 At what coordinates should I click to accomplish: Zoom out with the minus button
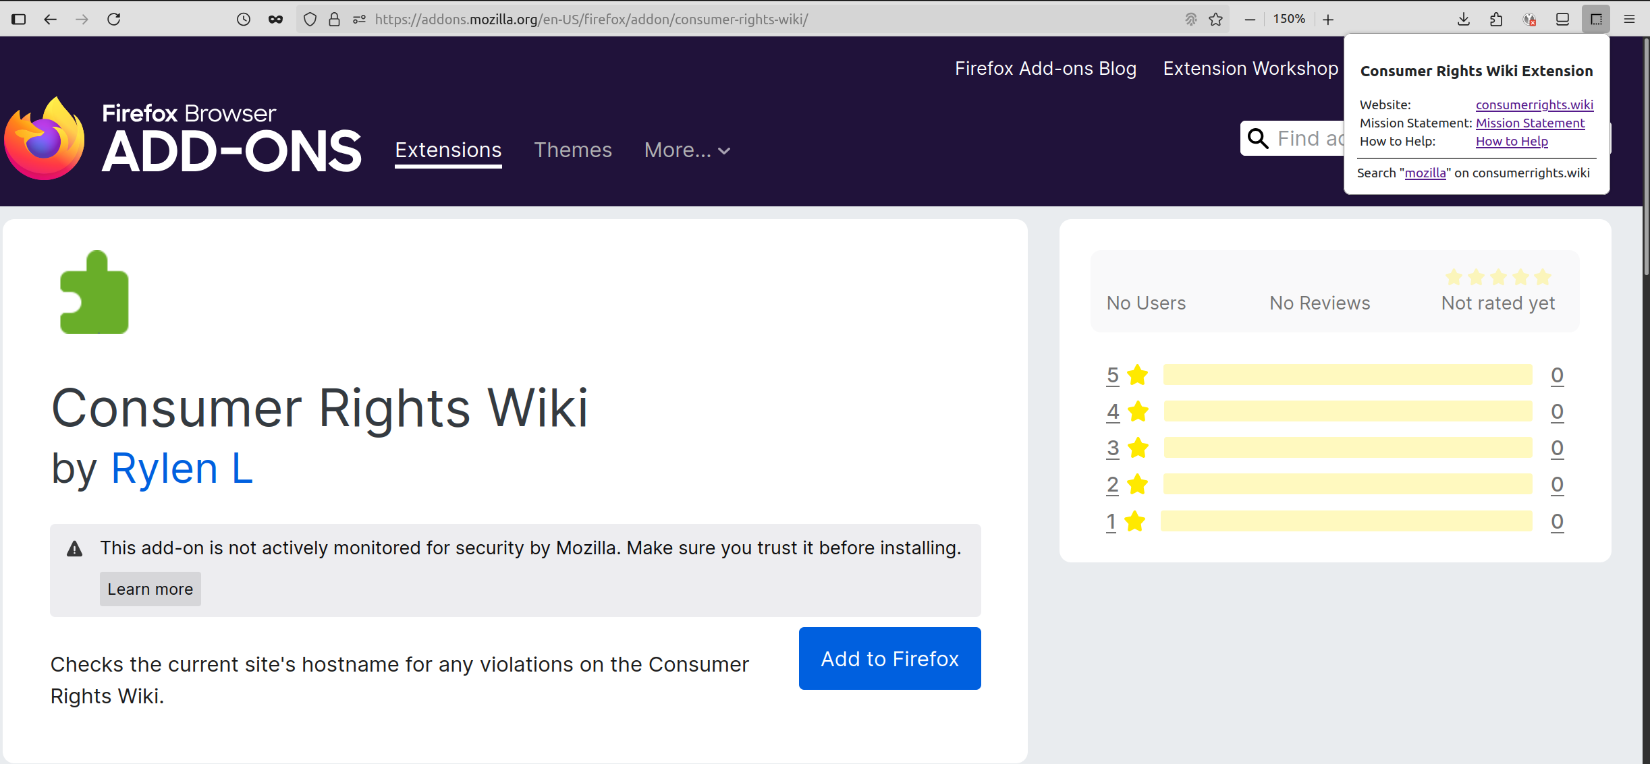point(1250,19)
